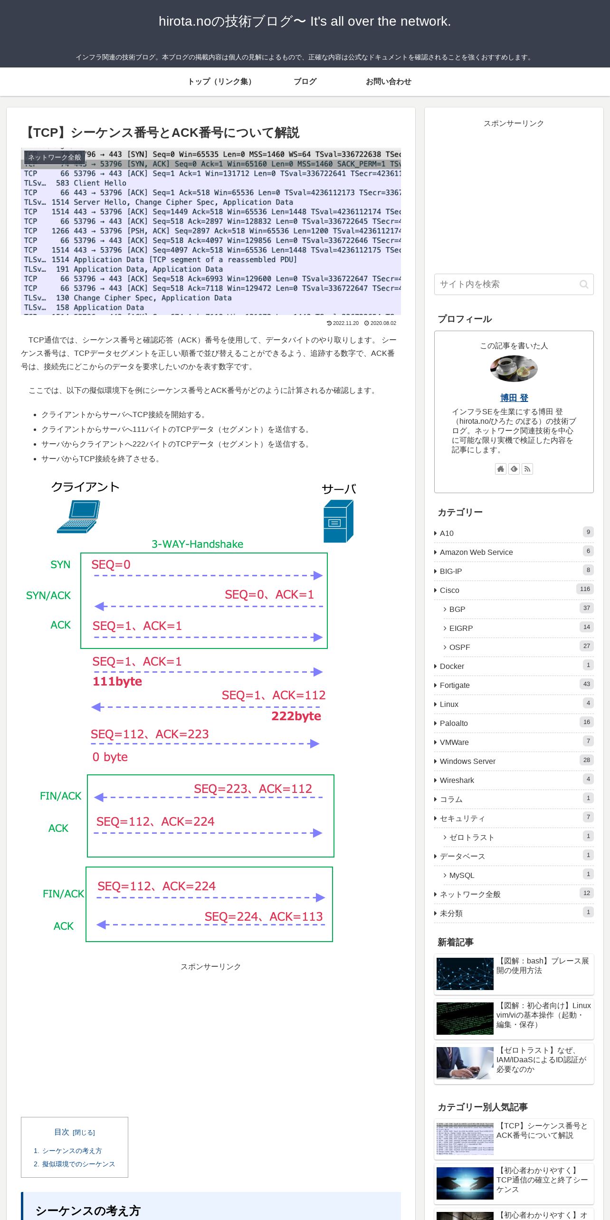
Task: Open the ゼロトラスト subcategory
Action: click(x=518, y=837)
